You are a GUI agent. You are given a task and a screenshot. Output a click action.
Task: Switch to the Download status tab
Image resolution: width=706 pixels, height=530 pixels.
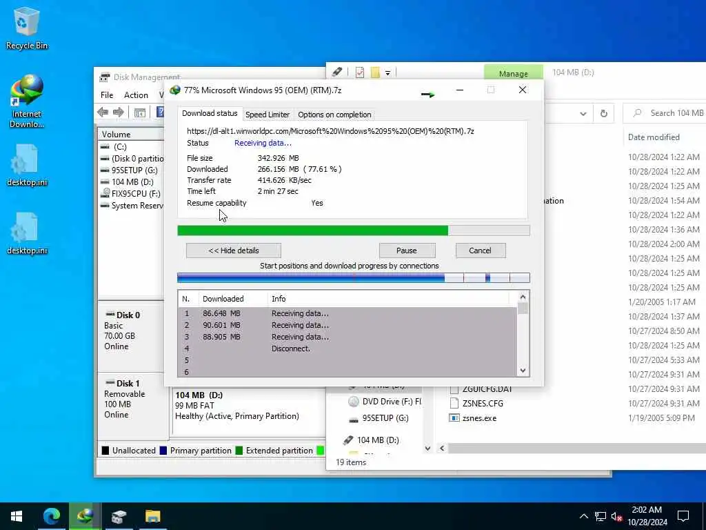click(x=210, y=114)
